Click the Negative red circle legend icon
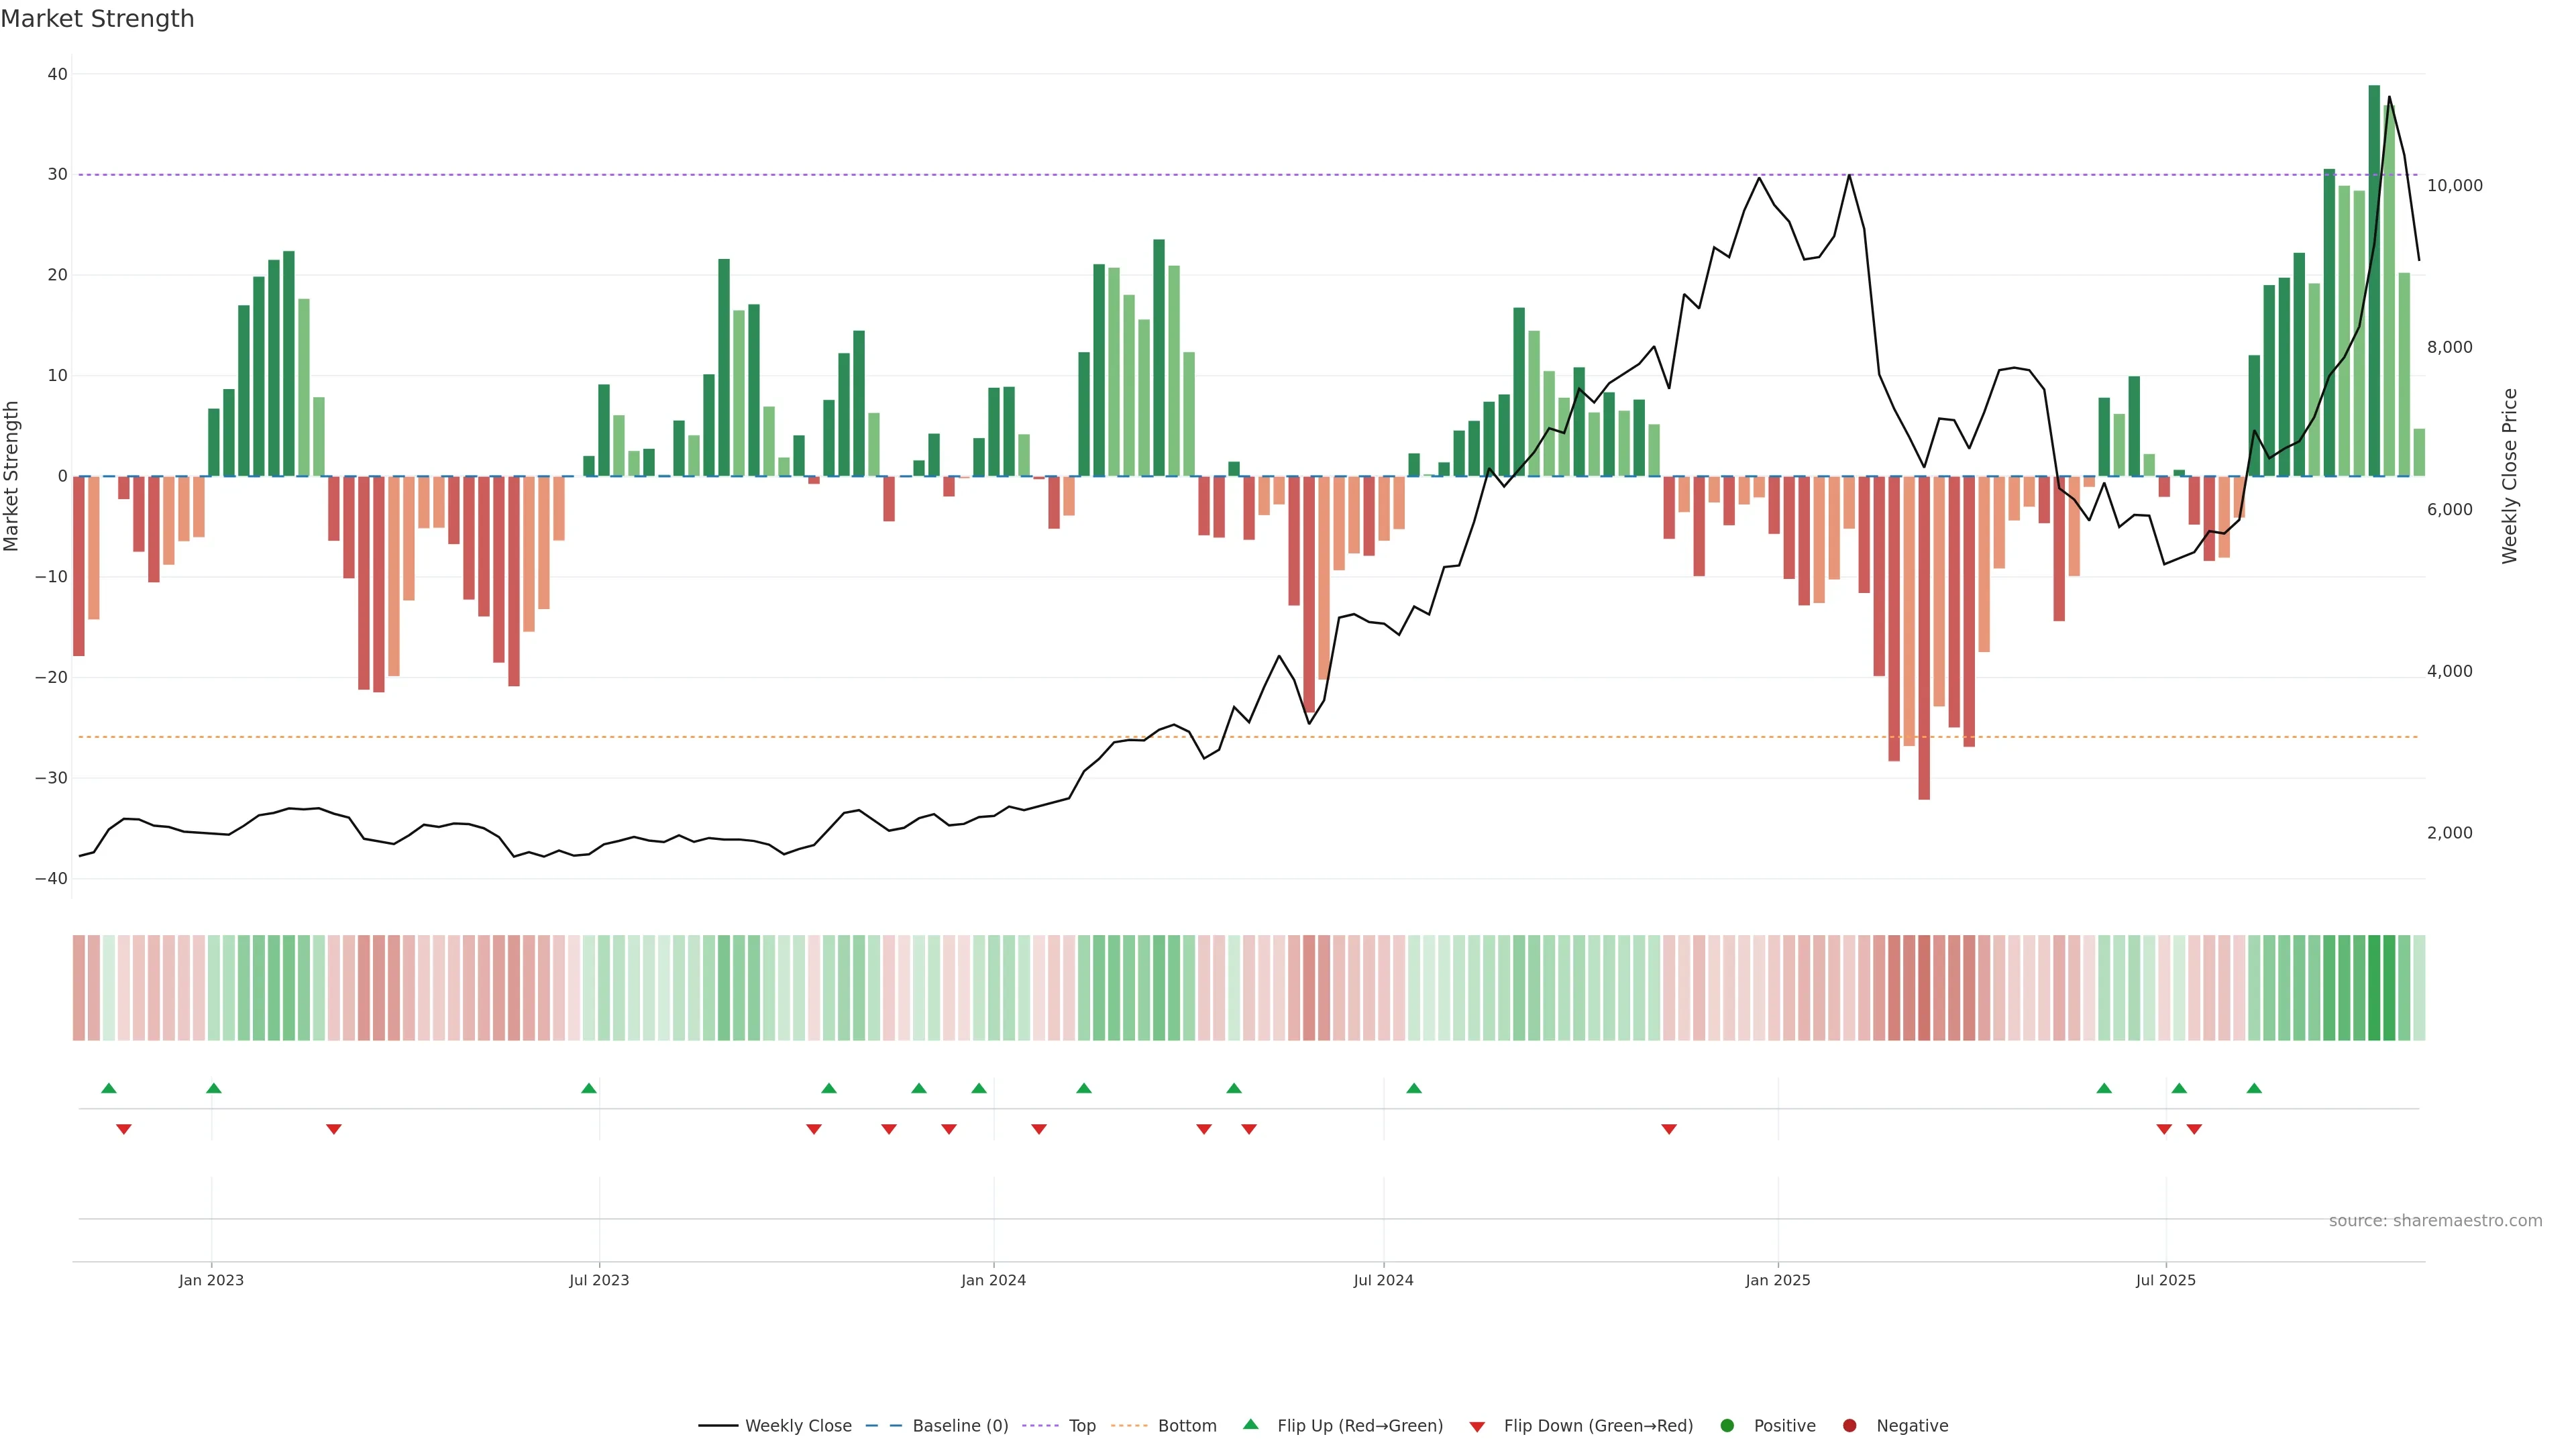The image size is (2576, 1449). 1849,1426
